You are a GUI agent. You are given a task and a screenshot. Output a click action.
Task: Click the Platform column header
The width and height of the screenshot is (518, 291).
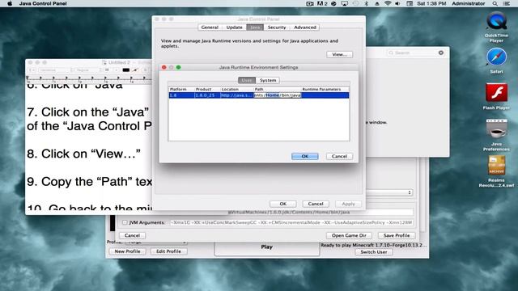tap(181, 90)
